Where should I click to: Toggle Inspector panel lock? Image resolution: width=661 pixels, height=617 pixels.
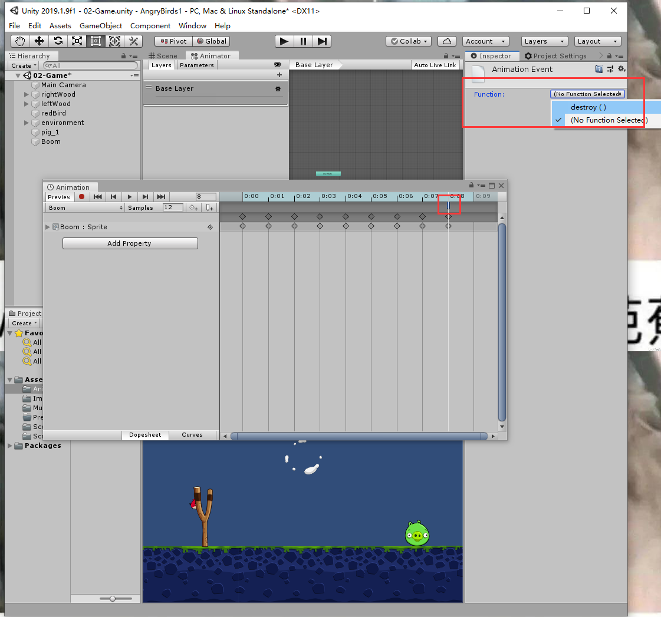click(609, 55)
